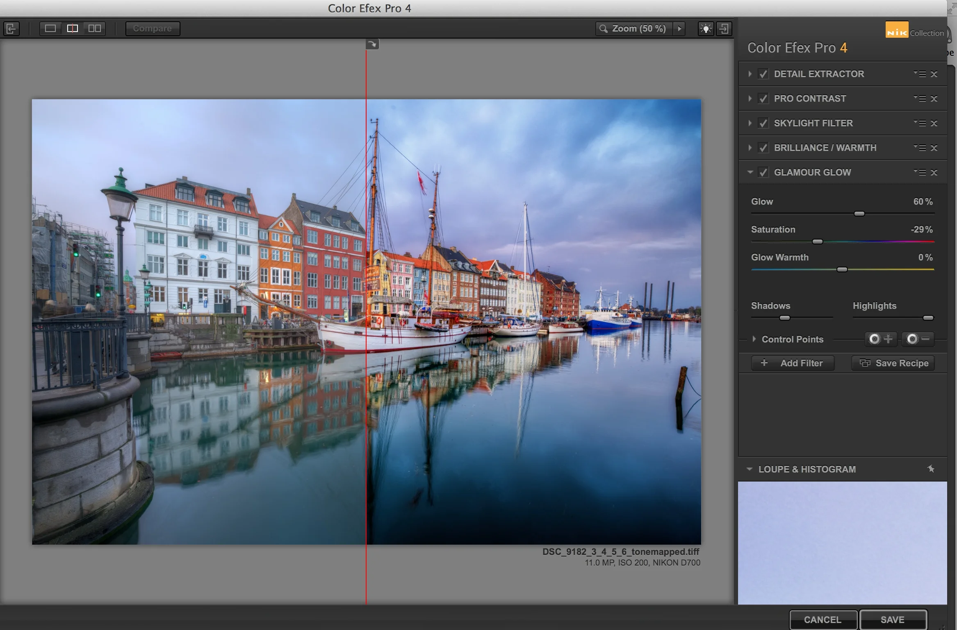The image size is (957, 630).
Task: Open the Glamour Glow options menu icon
Action: click(920, 172)
